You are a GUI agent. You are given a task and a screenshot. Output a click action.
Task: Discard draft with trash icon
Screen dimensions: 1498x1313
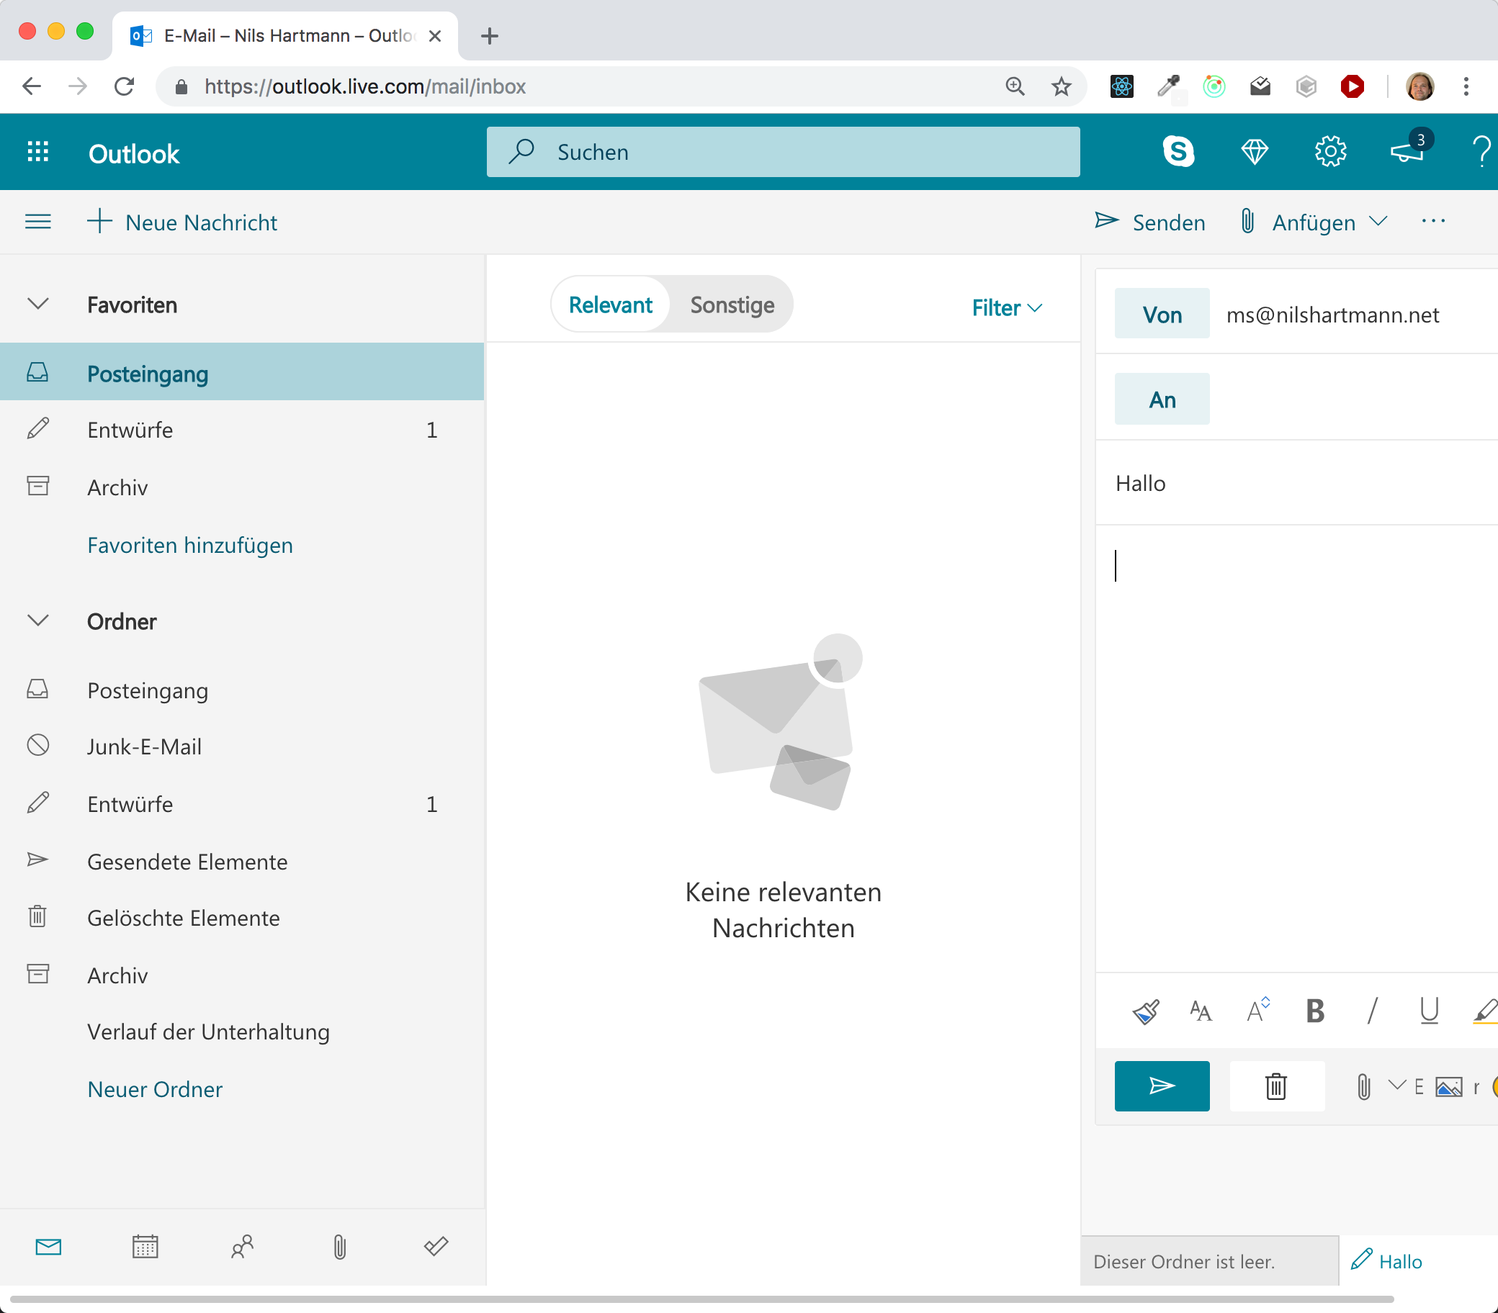[x=1276, y=1085]
